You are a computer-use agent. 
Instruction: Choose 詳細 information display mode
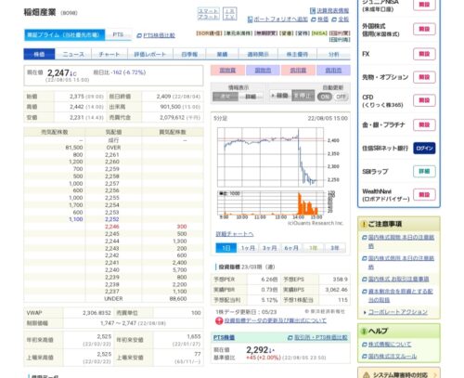[x=251, y=97]
